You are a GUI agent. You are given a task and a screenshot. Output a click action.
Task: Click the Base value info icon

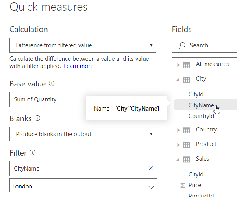52,84
